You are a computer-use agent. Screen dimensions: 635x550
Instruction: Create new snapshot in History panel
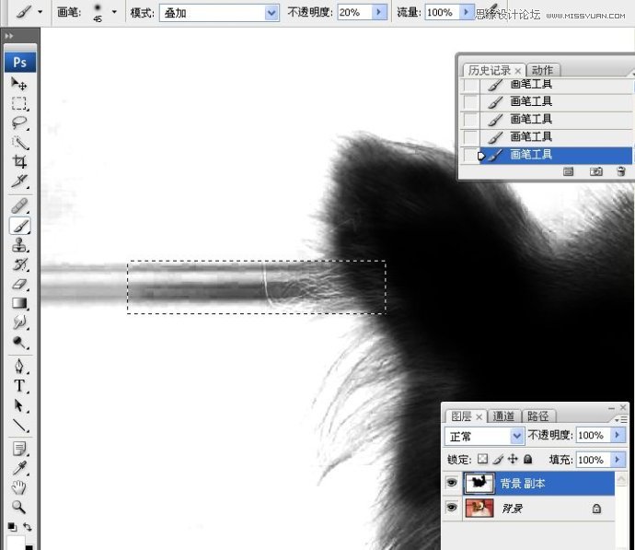(x=595, y=172)
